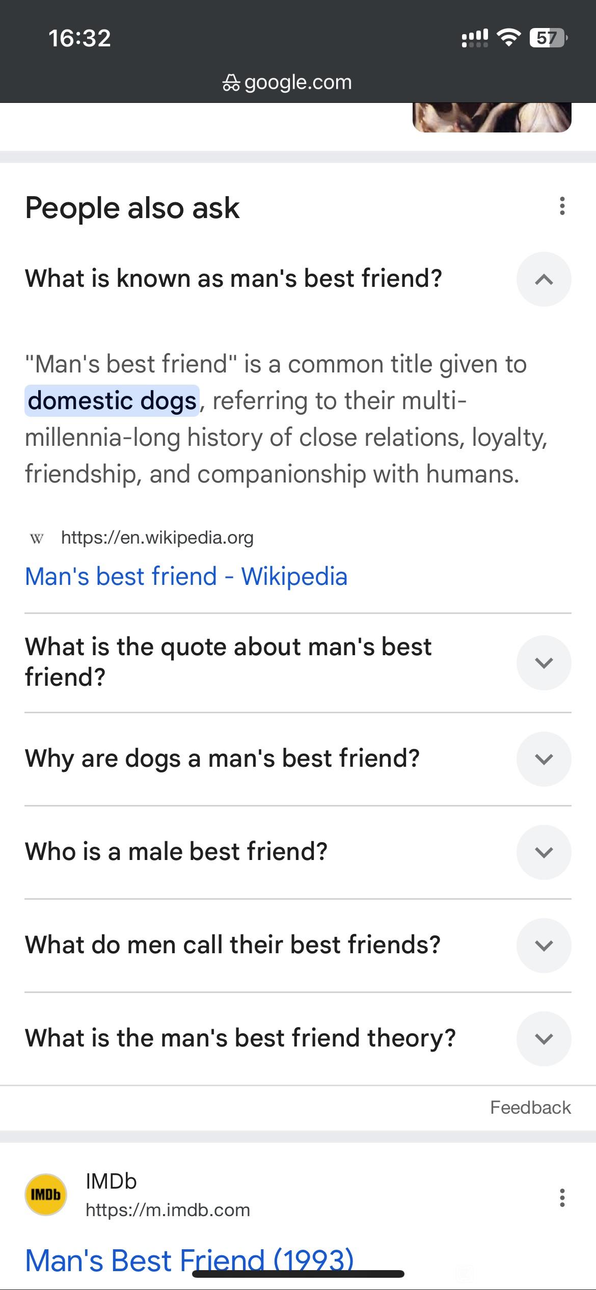Open the partially visible image thumbnail
The width and height of the screenshot is (596, 1290).
492,118
